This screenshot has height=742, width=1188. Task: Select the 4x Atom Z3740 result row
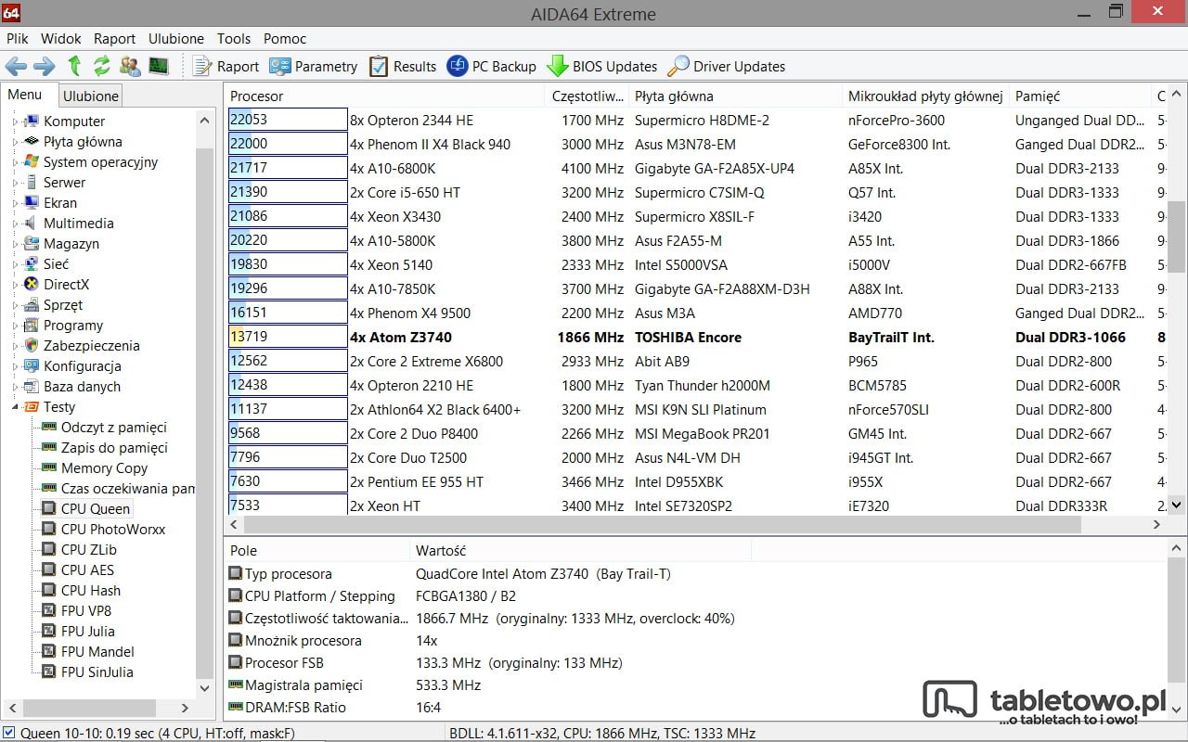coord(696,338)
